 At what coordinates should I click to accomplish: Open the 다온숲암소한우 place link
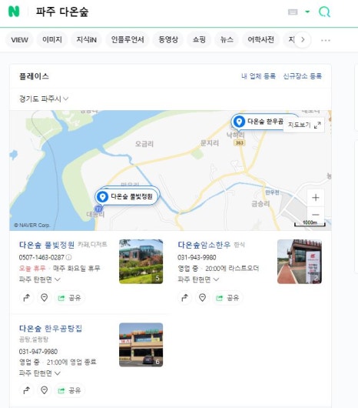(204, 245)
